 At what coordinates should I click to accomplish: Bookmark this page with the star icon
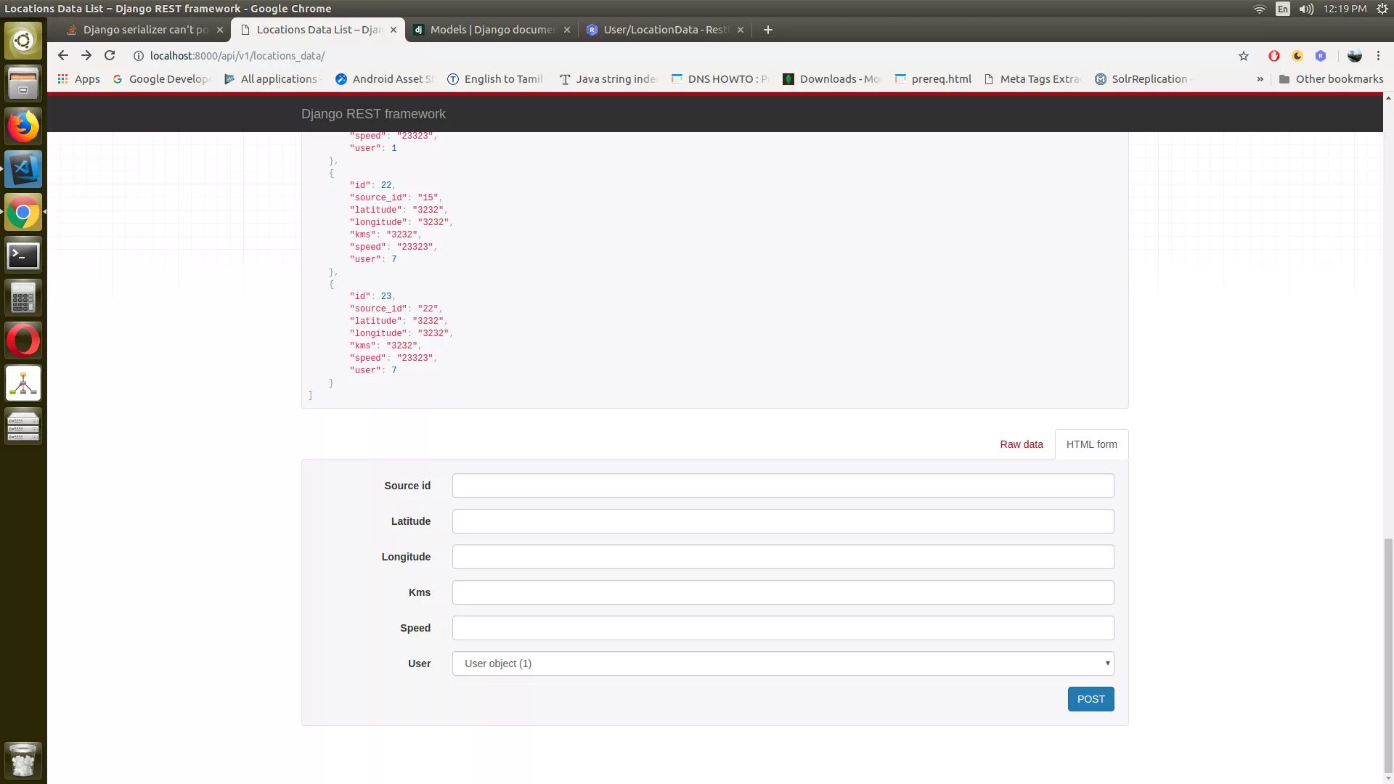[1243, 55]
